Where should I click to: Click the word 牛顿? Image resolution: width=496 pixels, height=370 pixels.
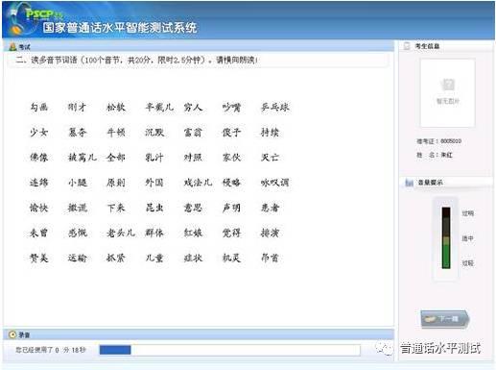116,132
